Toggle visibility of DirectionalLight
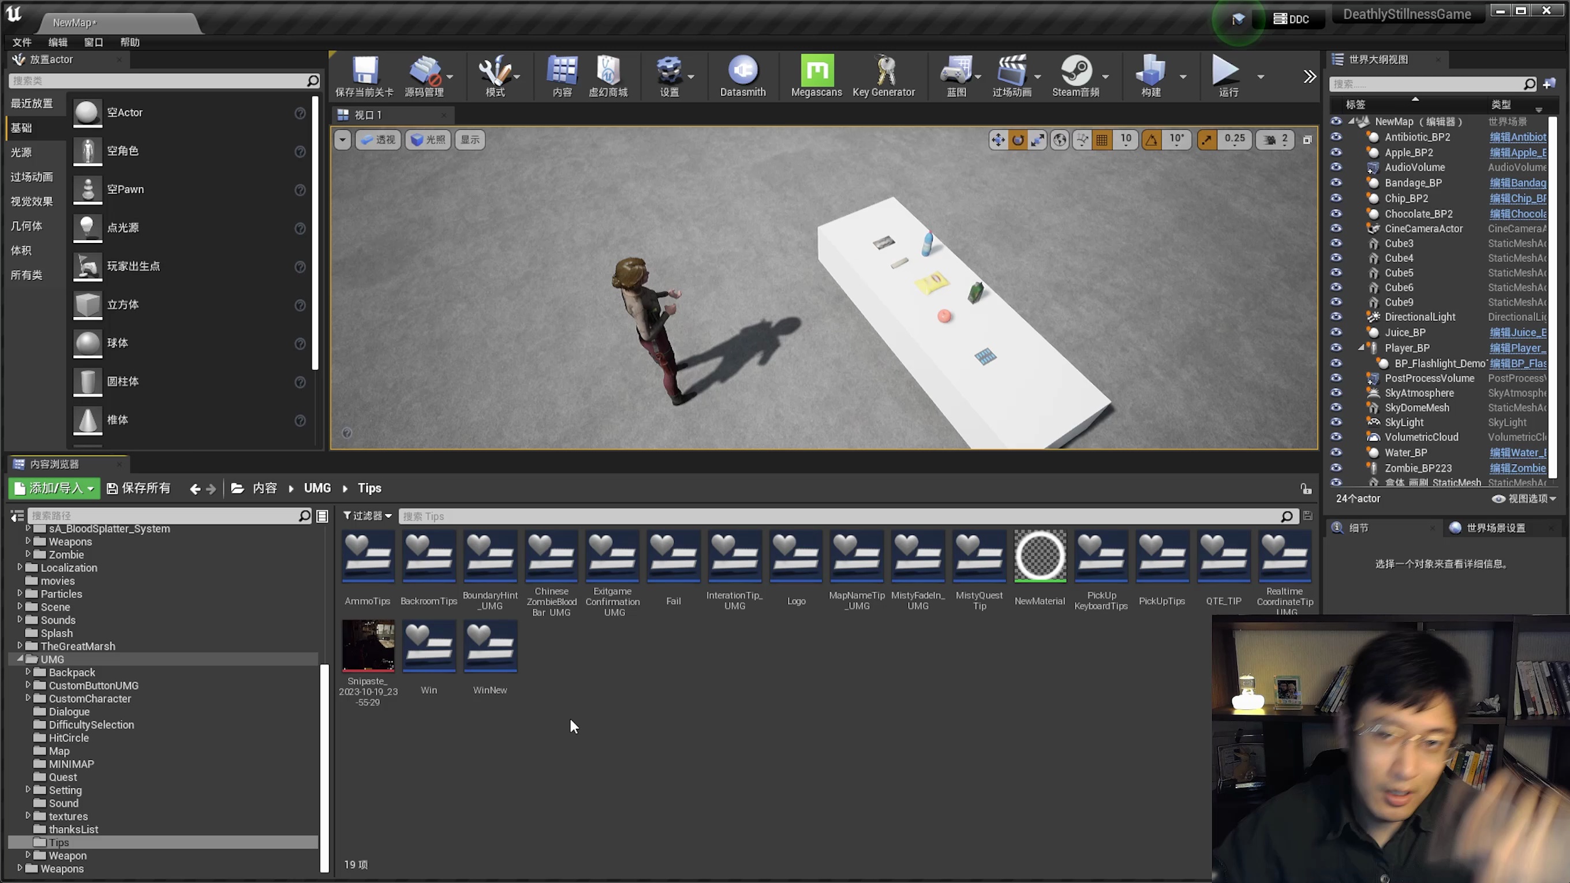 click(x=1336, y=317)
